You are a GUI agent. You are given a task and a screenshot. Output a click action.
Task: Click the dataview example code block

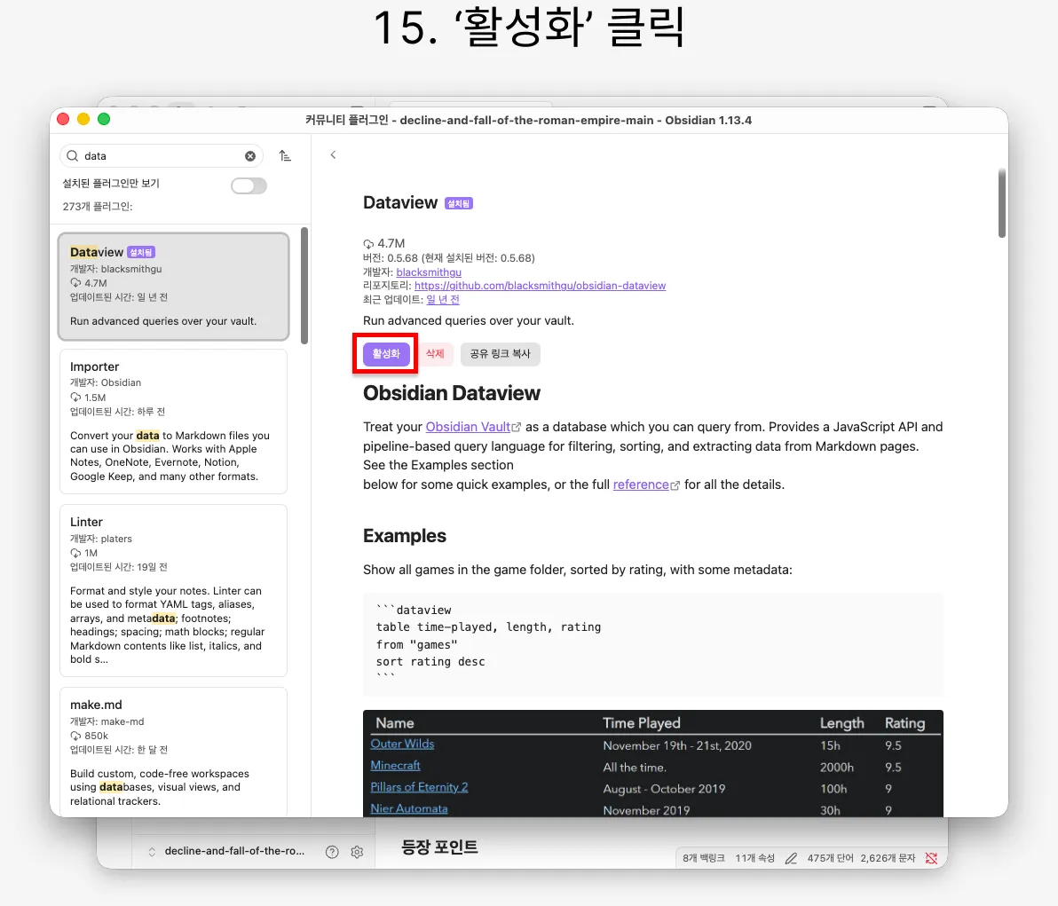coord(652,644)
